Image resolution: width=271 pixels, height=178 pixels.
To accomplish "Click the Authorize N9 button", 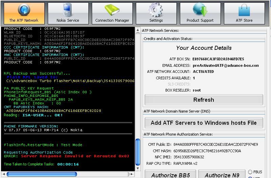I will click(x=222, y=175).
